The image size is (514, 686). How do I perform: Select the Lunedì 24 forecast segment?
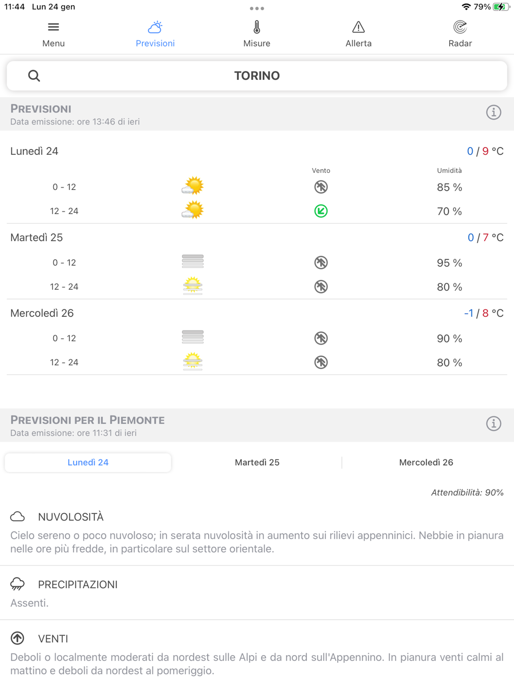(x=88, y=462)
